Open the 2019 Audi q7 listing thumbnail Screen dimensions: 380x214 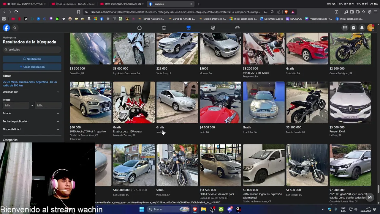coord(91,102)
